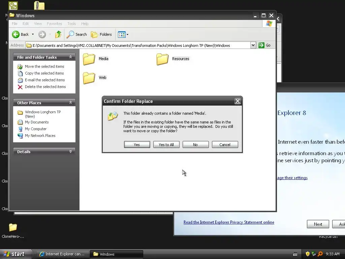Click the Start button
Screen dimensions: 345x259
15,254
